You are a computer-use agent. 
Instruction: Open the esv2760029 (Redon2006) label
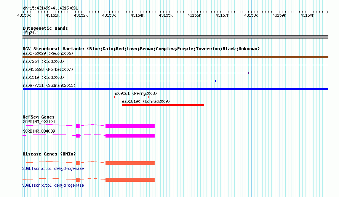pyautogui.click(x=48, y=53)
